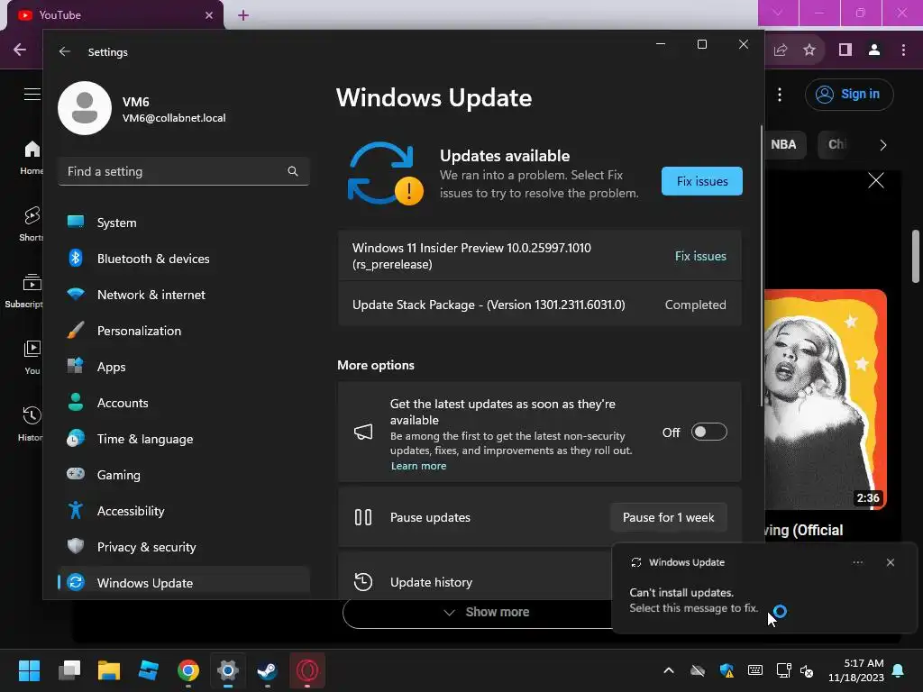Open notification options three dots

[x=858, y=562]
